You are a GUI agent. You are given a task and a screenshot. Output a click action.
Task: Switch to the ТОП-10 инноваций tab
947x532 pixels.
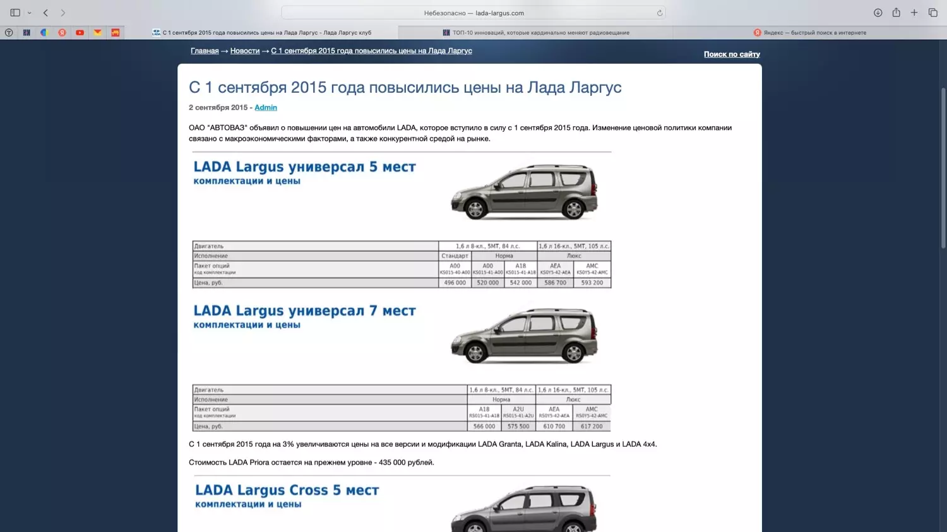tap(535, 32)
